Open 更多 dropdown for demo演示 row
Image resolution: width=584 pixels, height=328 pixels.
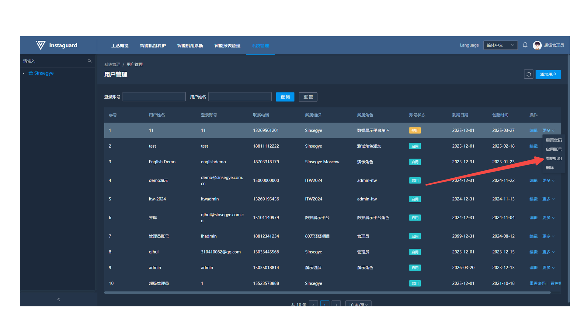(x=548, y=180)
